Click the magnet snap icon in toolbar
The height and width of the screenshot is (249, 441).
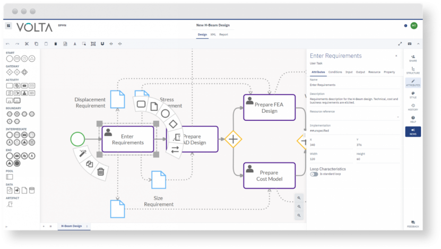coord(102,44)
